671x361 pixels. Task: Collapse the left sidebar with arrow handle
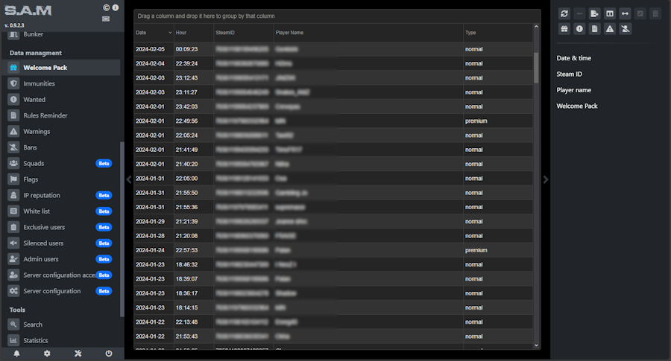(x=128, y=179)
